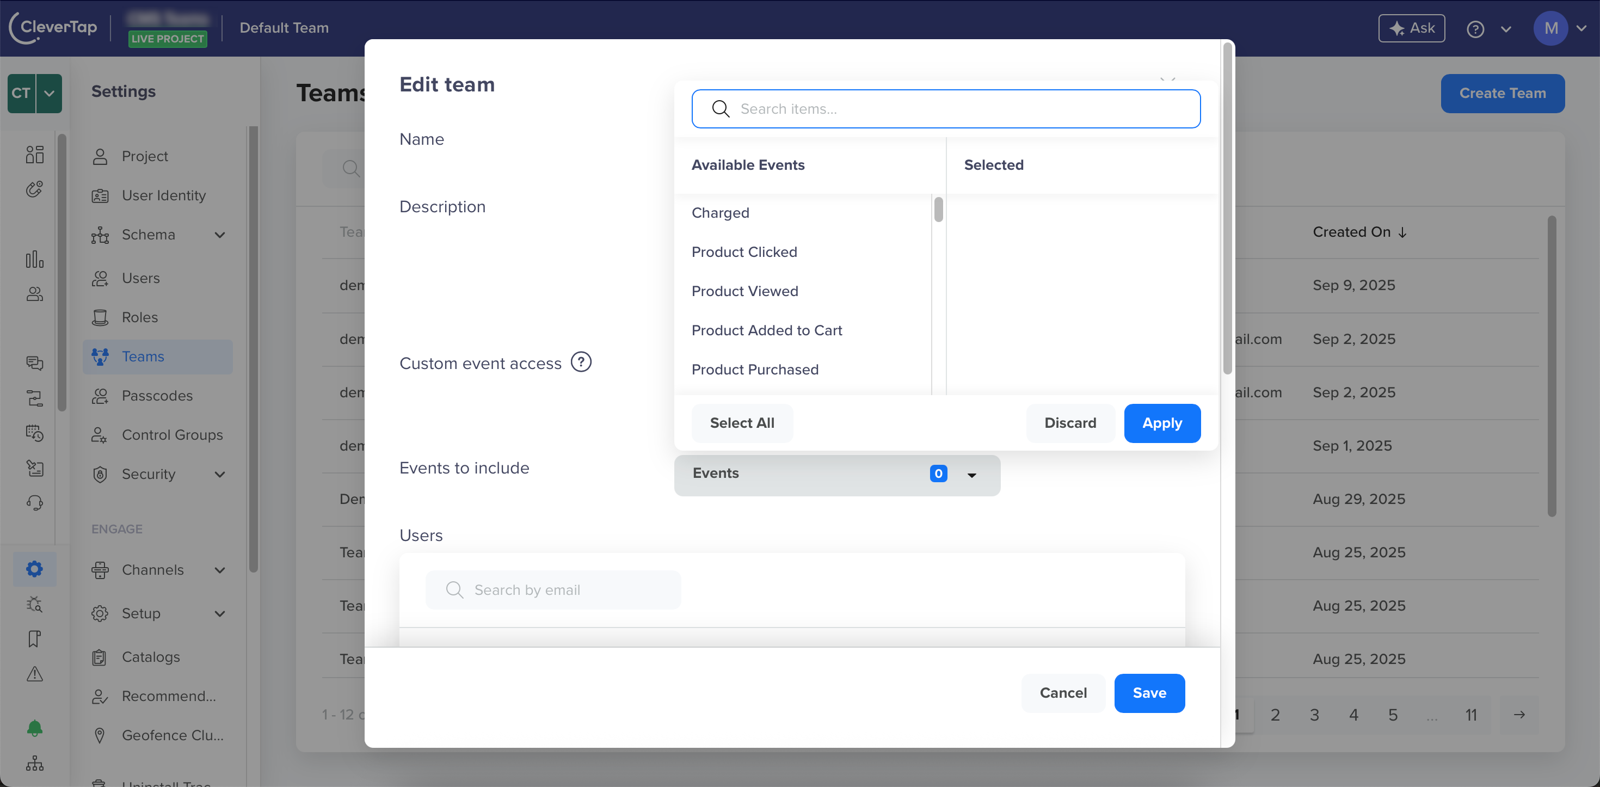Apply the selected events
This screenshot has width=1600, height=787.
coord(1162,423)
